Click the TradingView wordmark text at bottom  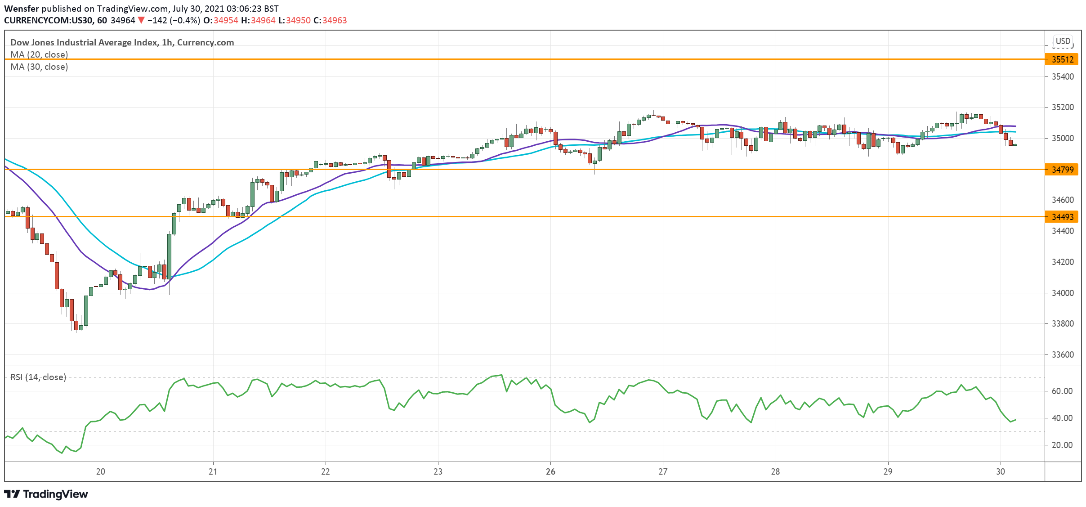pos(55,494)
